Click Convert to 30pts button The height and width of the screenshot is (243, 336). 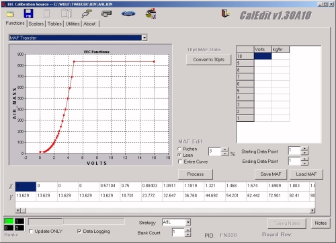point(208,60)
